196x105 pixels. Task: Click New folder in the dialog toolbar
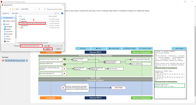tap(15, 13)
